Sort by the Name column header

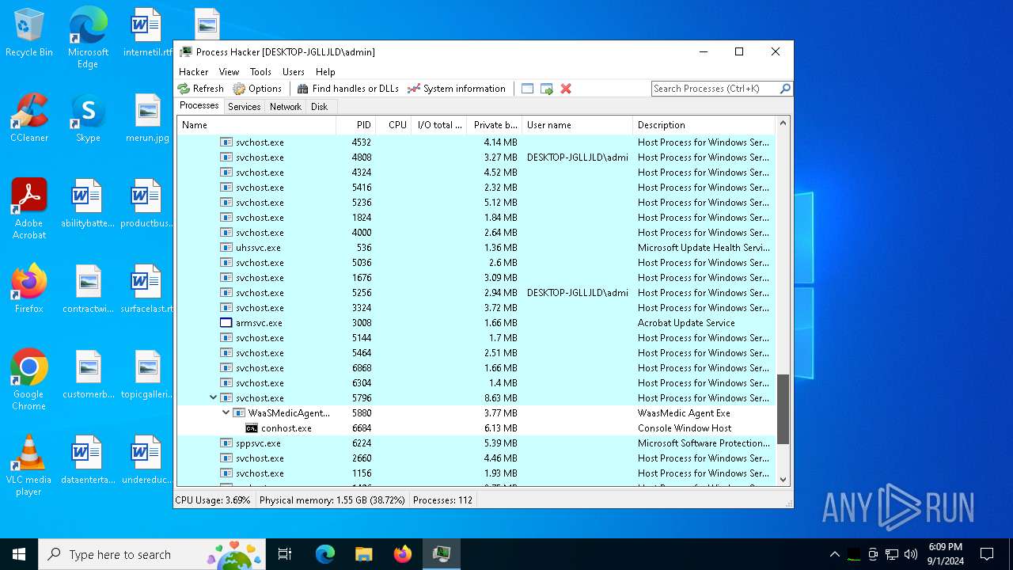256,125
